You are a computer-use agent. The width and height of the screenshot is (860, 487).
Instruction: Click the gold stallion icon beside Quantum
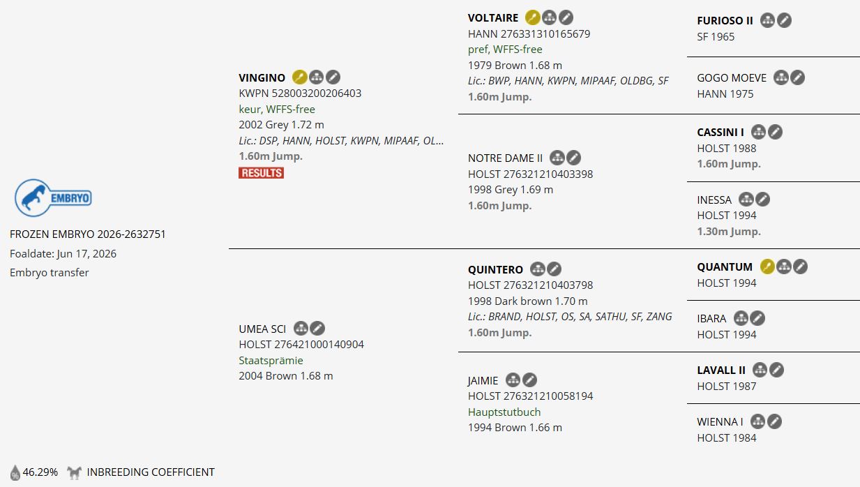click(x=767, y=267)
